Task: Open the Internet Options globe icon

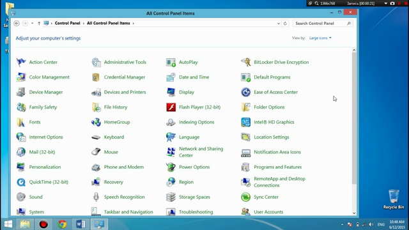Action: tap(21, 137)
